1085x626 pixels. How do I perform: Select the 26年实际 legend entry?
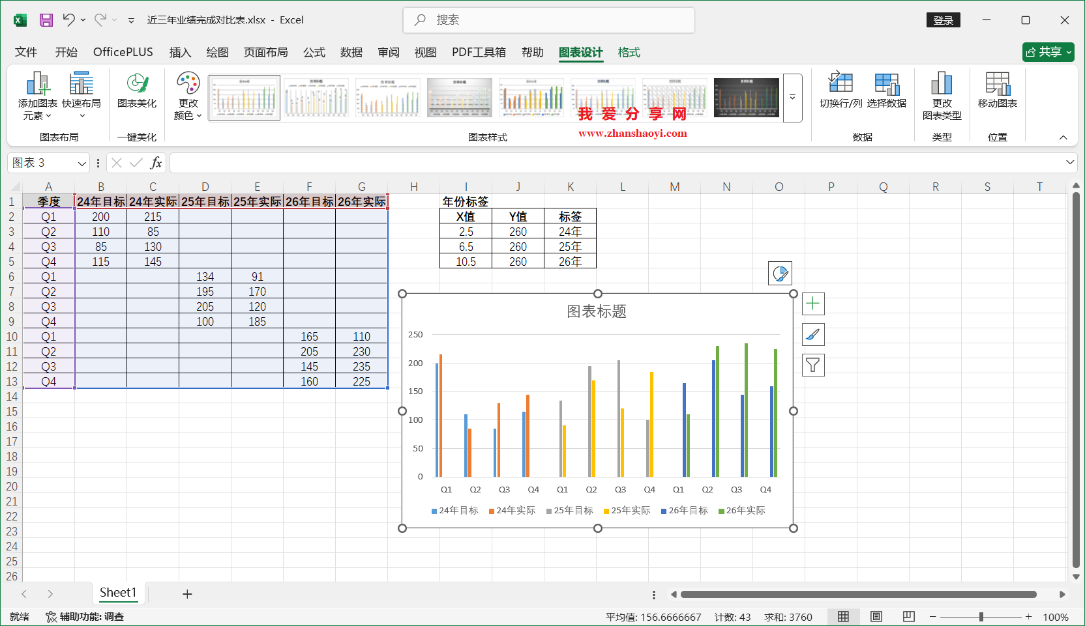click(742, 511)
